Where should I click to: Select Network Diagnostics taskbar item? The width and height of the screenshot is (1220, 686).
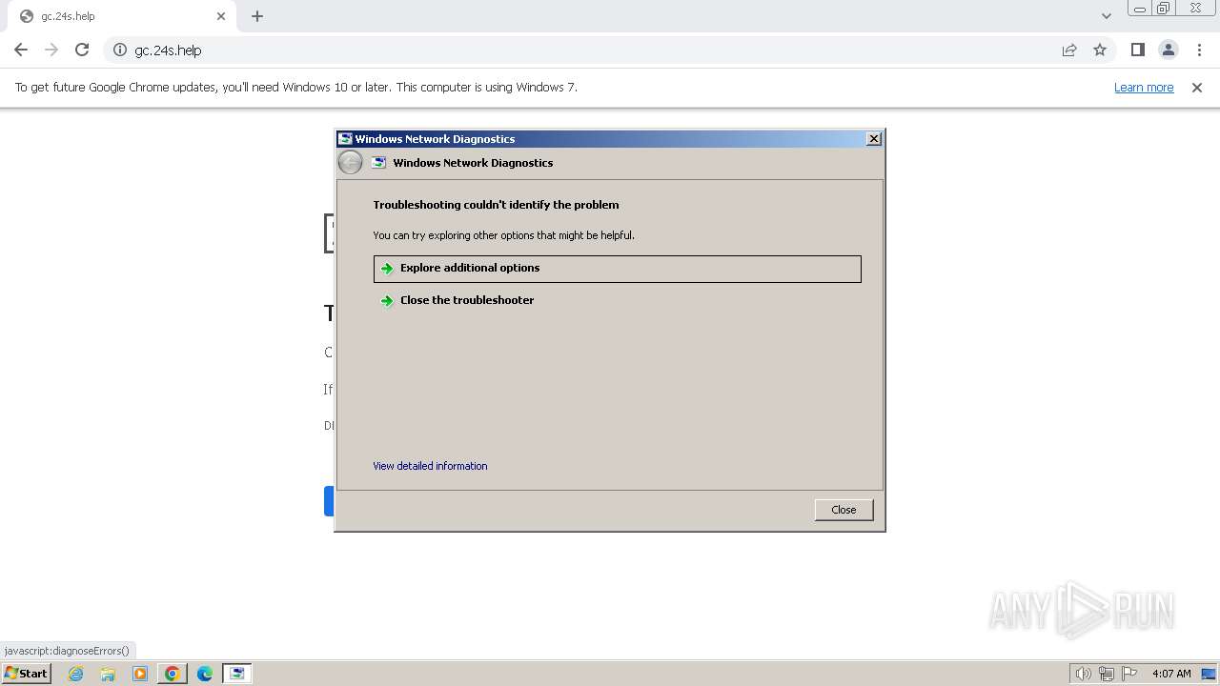237,674
